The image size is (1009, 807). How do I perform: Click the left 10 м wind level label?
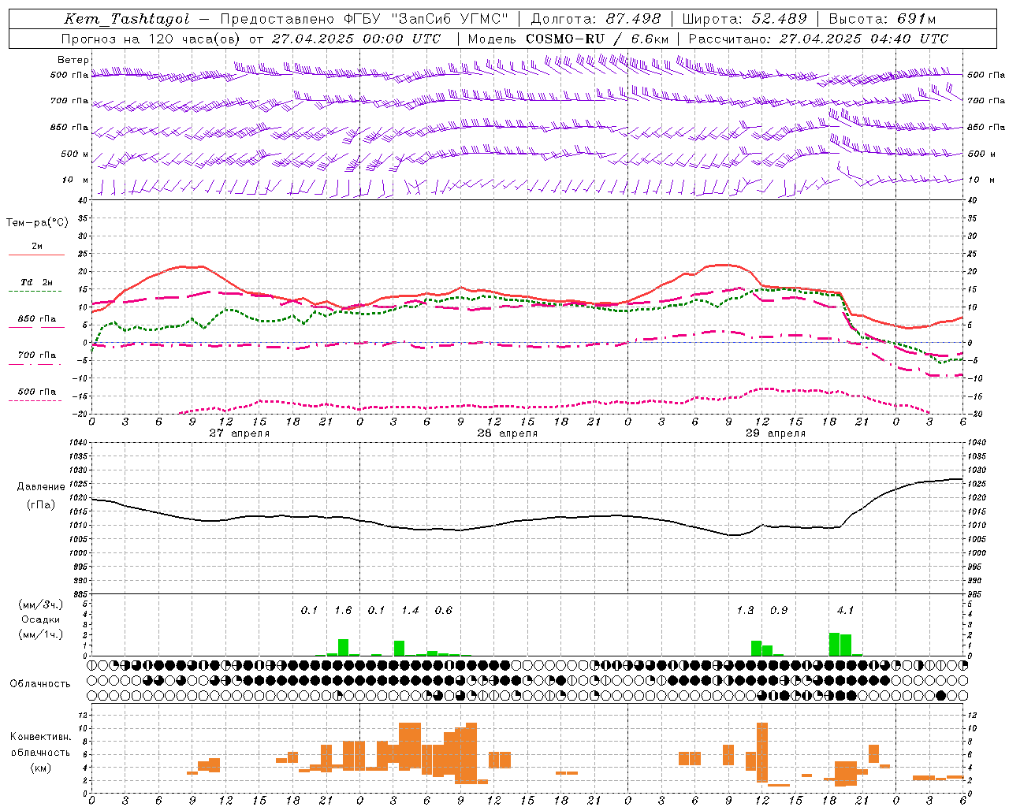[75, 180]
